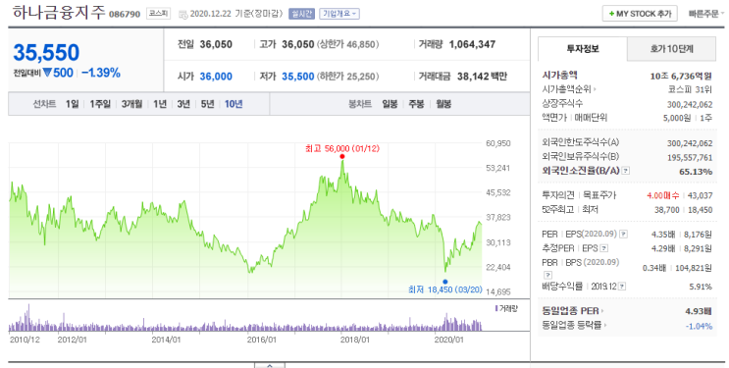This screenshot has width=729, height=368.
Task: Select 5년 line chart period
Action: pos(207,104)
